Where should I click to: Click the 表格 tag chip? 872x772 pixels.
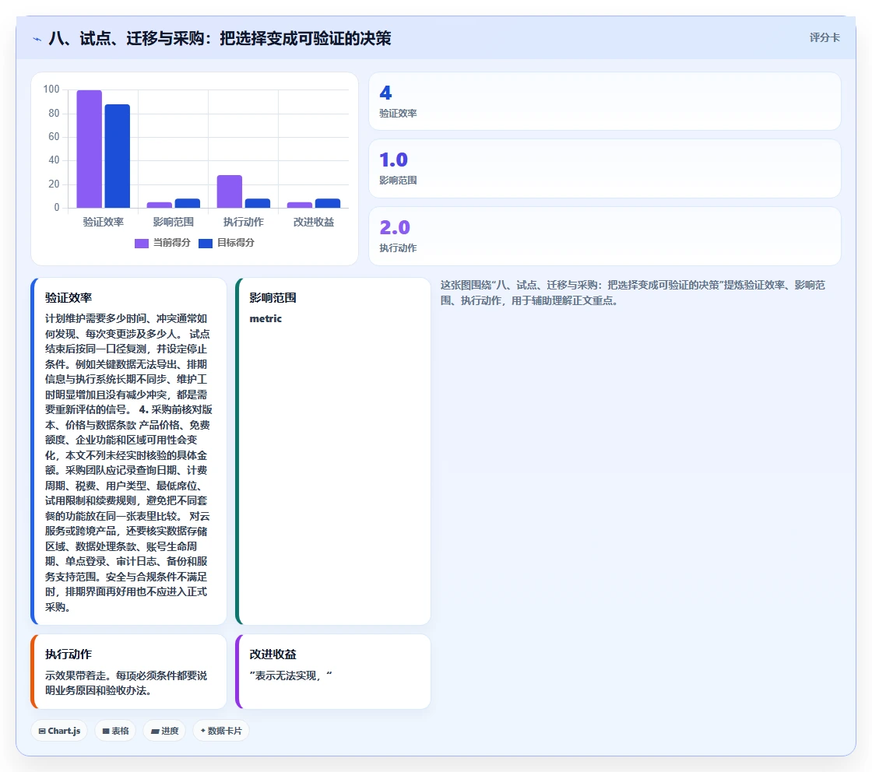(x=115, y=731)
